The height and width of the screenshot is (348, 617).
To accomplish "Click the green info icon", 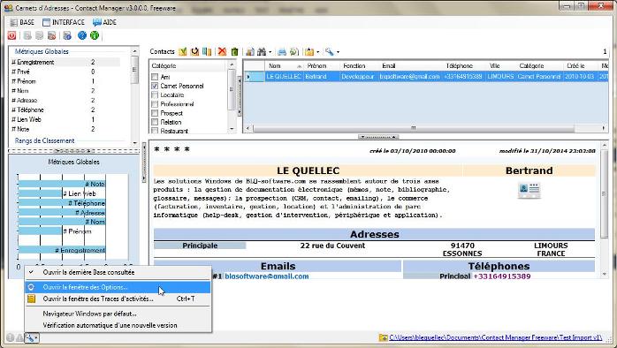I will [95, 35].
